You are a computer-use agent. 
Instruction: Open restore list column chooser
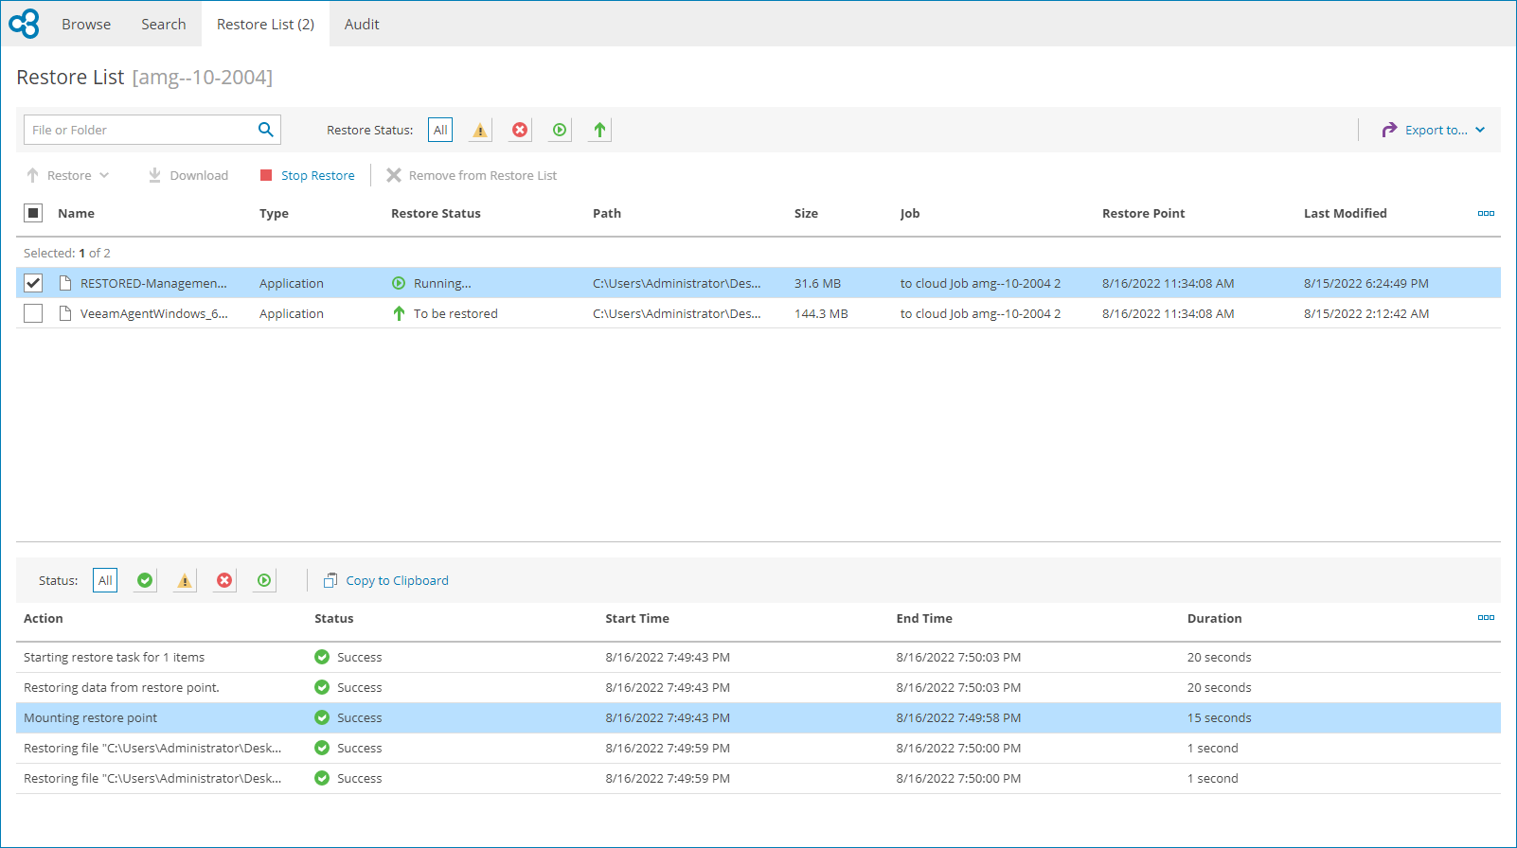(1486, 214)
